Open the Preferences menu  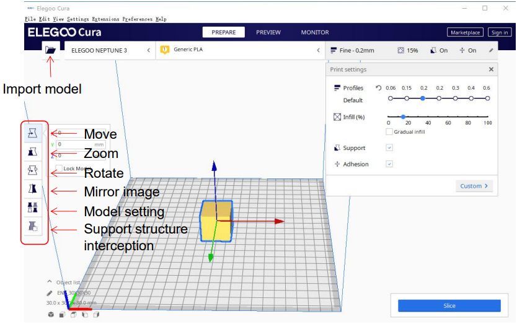138,19
